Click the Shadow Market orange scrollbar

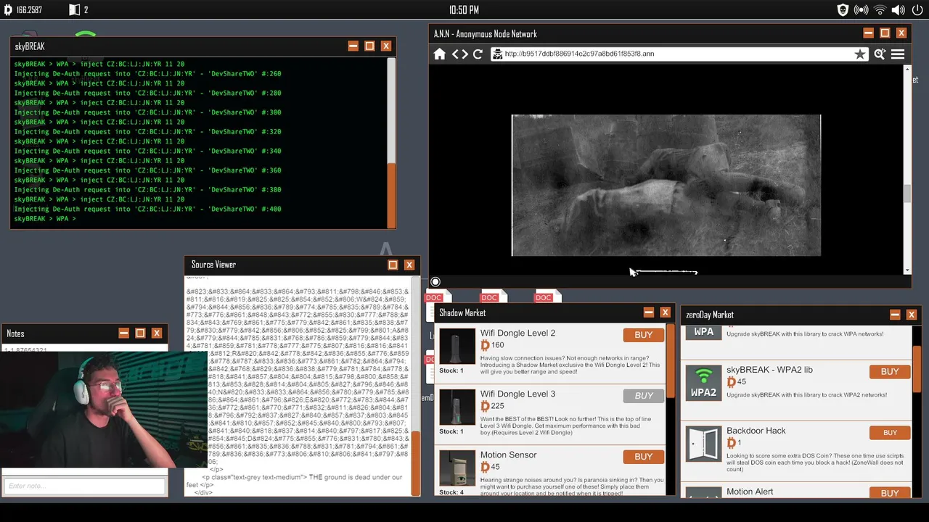pos(672,362)
